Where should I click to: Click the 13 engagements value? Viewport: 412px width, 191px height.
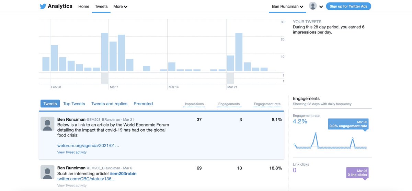[x=239, y=168]
